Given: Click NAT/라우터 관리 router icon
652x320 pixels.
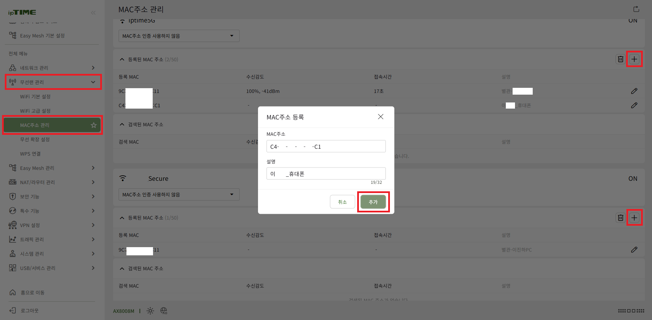Looking at the screenshot, I should (x=13, y=182).
